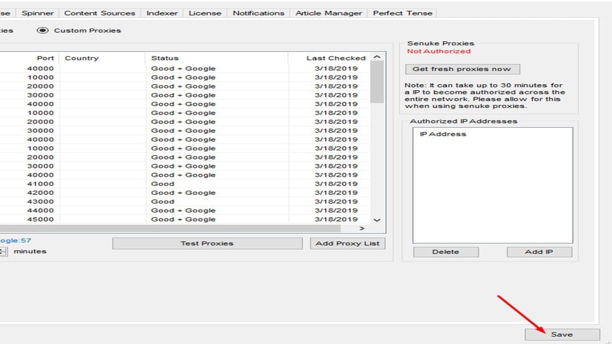This screenshot has width=612, height=344.
Task: Click the Test Proxies button
Action: 207,244
